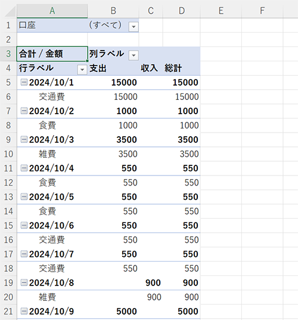Viewport: 298px width, 320px height.
Task: Open the 口座 filter dropdown
Action: [x=134, y=27]
